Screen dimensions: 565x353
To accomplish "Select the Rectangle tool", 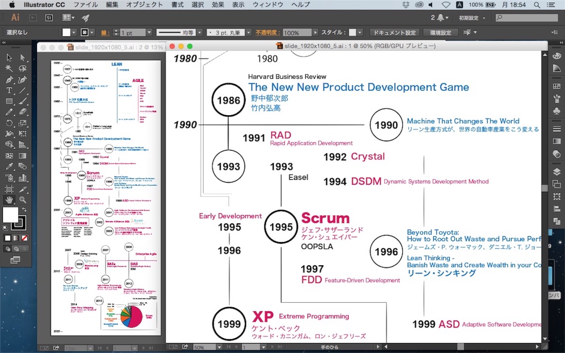I will pos(9,101).
